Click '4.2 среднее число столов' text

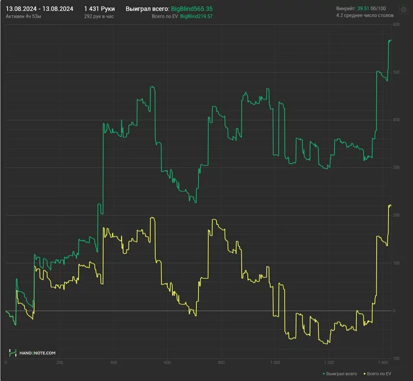365,15
